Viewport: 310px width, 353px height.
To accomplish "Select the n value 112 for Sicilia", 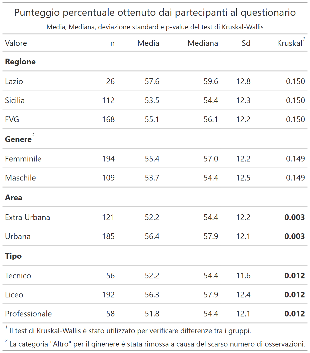I will tap(108, 100).
